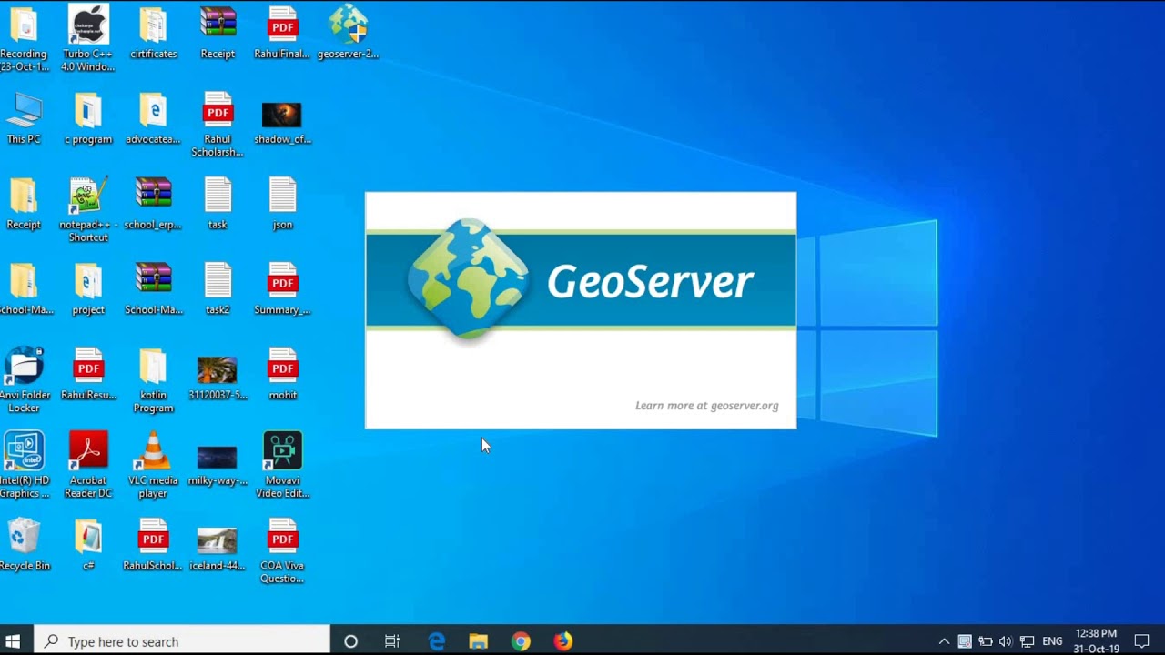Select the Receipt folder icon
Viewport: 1165px width, 655px height.
24,196
